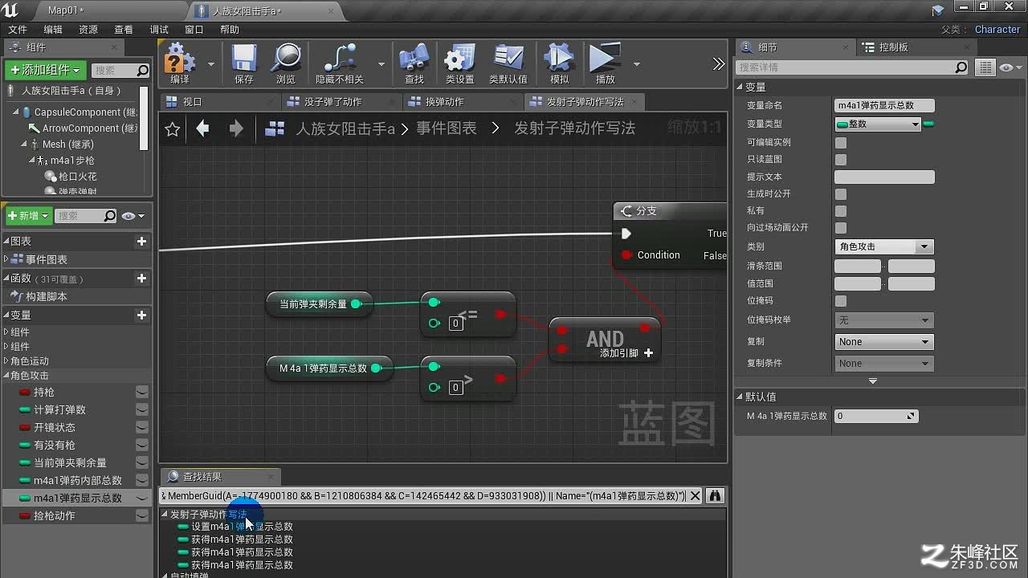Click the bookmark star icon in graph header
The width and height of the screenshot is (1028, 578).
click(172, 128)
